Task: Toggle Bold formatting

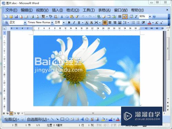Action: [x=69, y=23]
